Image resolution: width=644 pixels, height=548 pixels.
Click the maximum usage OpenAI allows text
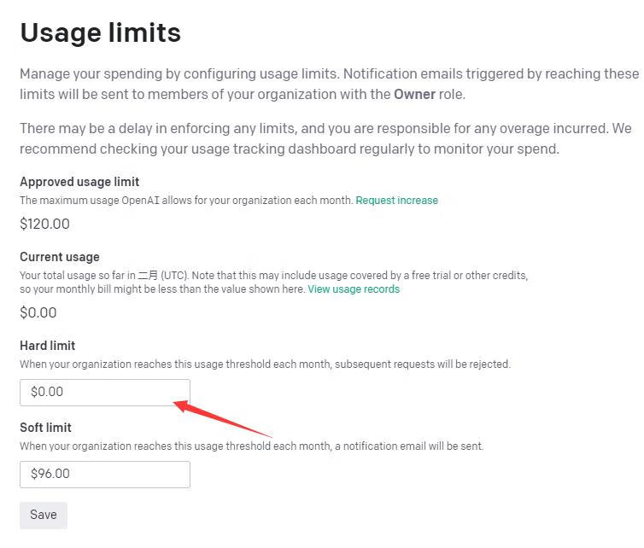[x=186, y=201]
